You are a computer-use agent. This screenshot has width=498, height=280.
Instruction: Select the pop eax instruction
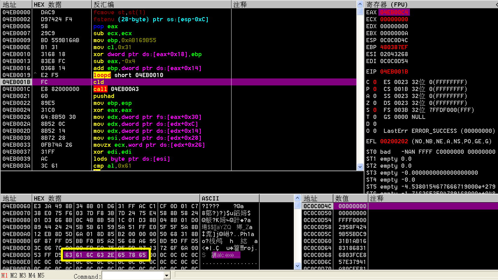105,26
